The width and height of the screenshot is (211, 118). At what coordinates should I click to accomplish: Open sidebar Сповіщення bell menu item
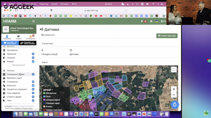(12, 82)
